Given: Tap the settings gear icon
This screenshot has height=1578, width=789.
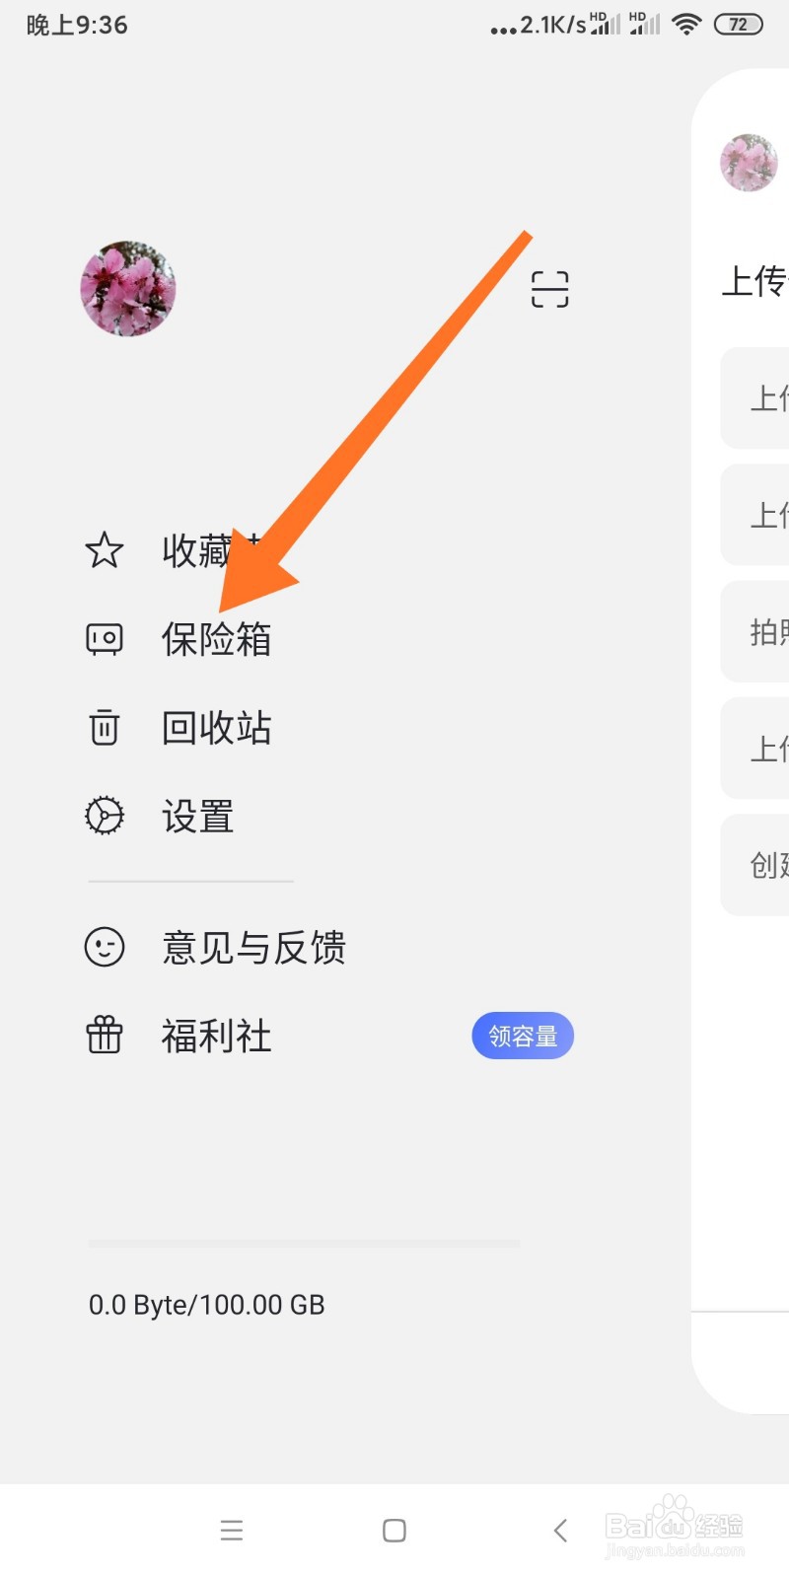Looking at the screenshot, I should point(105,816).
